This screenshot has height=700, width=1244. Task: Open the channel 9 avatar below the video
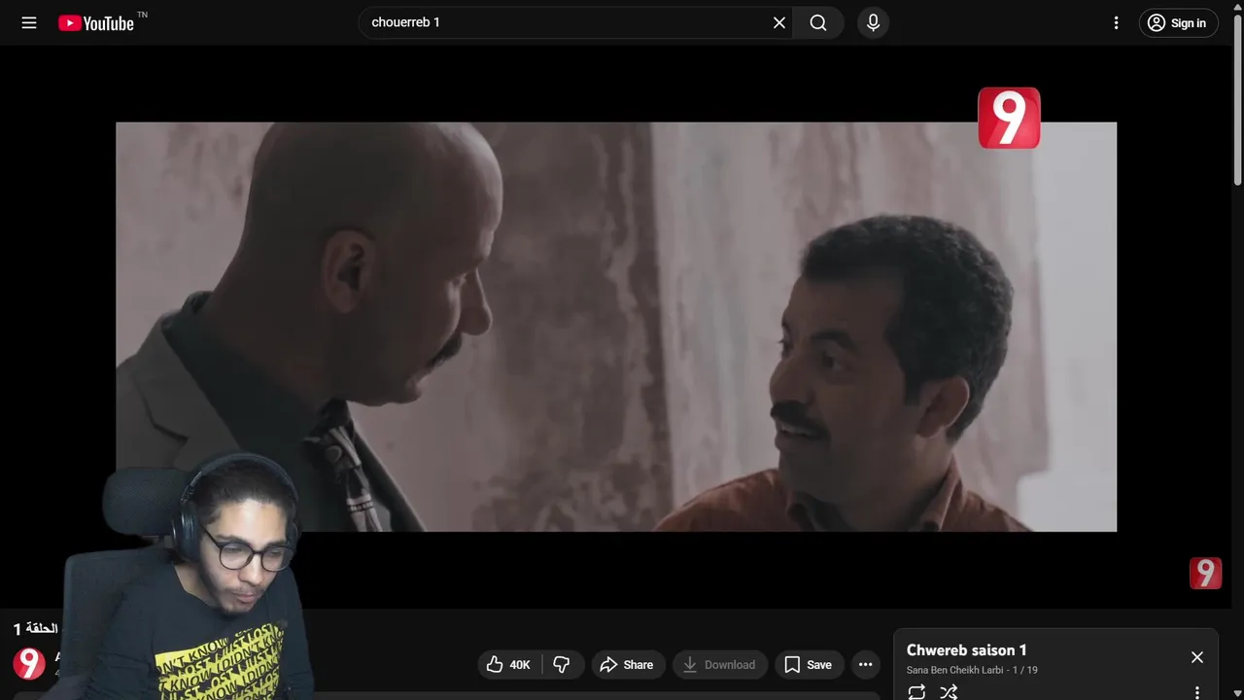pos(29,664)
